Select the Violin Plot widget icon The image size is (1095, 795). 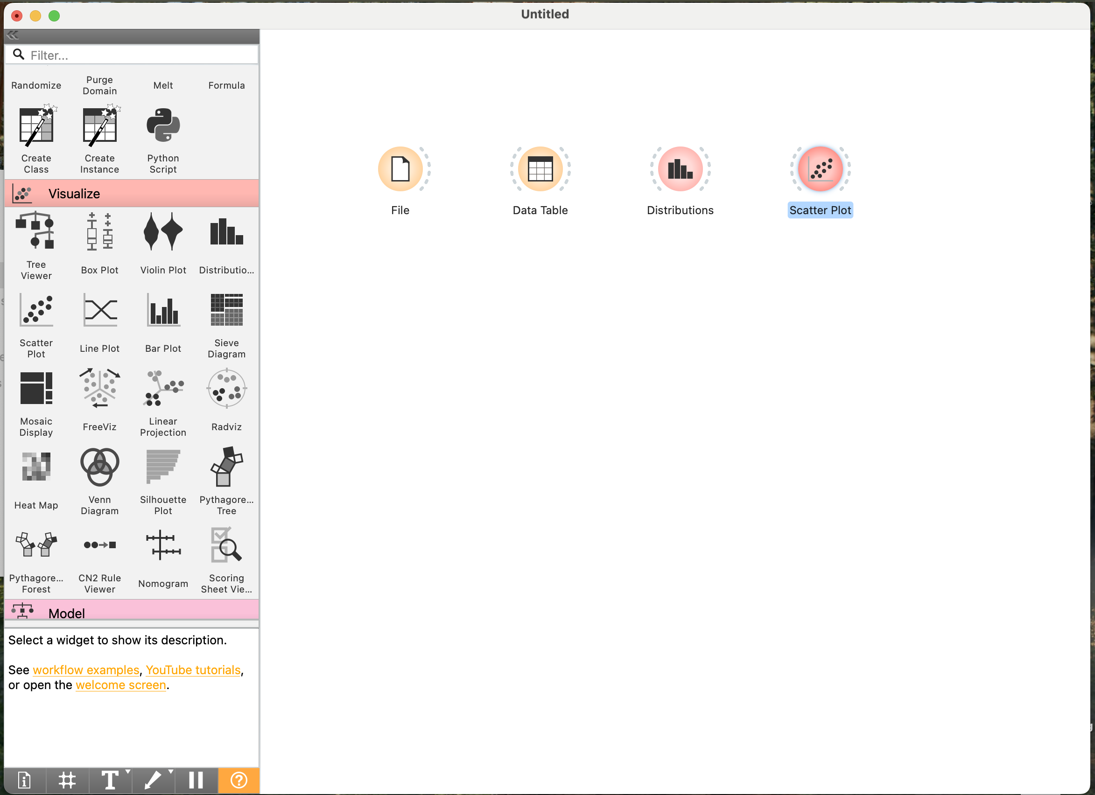pos(163,232)
